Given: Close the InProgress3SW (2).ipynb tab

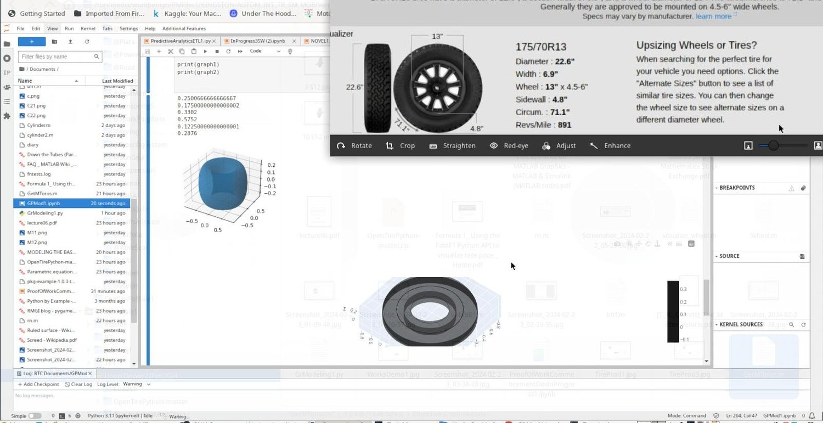Looking at the screenshot, I should coord(295,41).
